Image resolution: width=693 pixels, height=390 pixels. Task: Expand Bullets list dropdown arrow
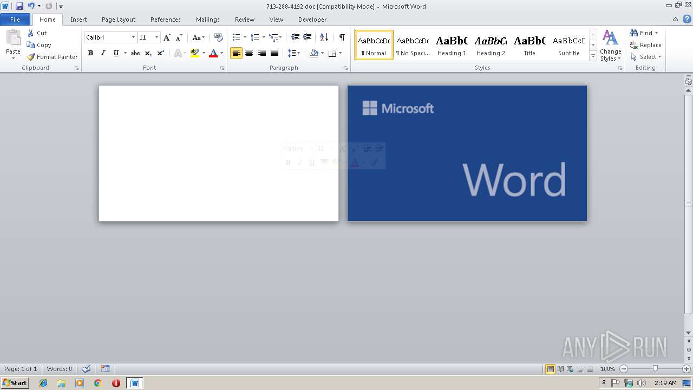click(245, 37)
